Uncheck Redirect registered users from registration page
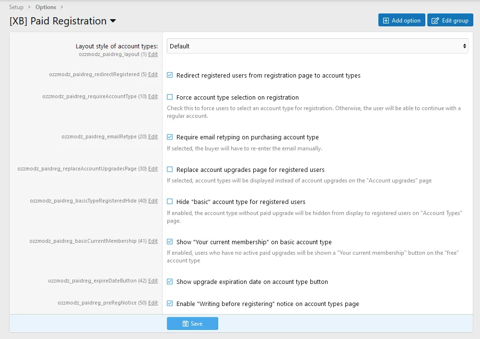Image resolution: width=480 pixels, height=339 pixels. [x=170, y=75]
